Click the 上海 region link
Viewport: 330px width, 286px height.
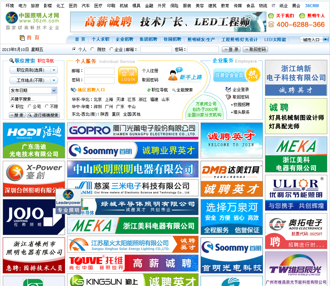tap(109, 100)
